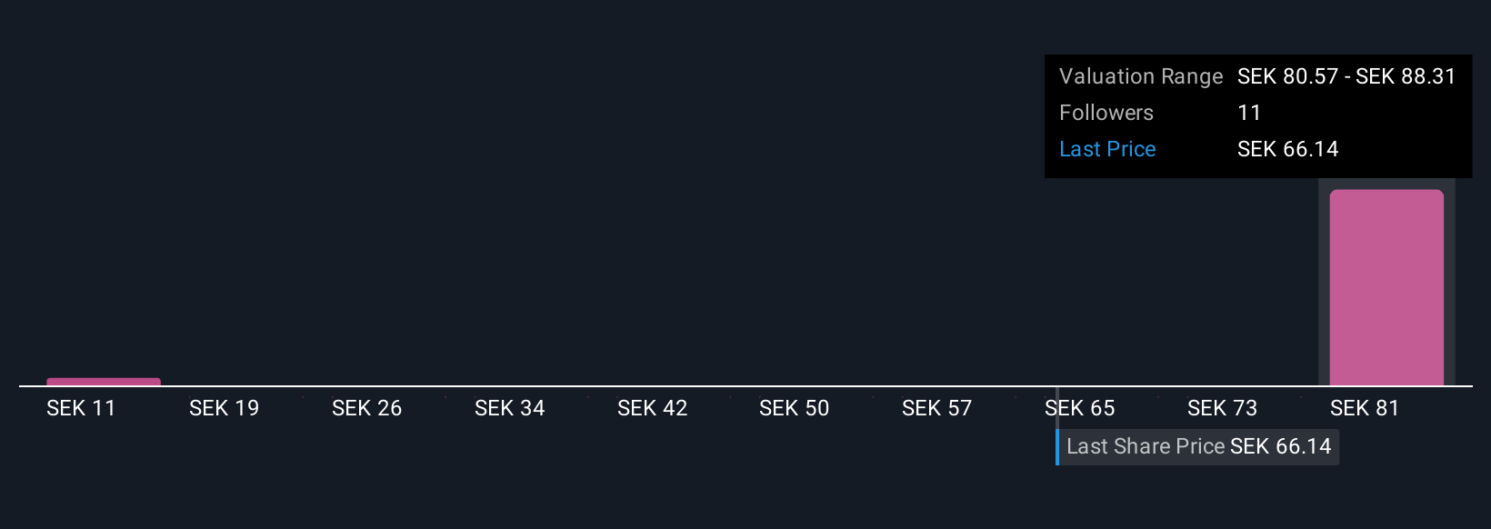Image resolution: width=1491 pixels, height=529 pixels.
Task: Click the SEK 66.14 value in tooltip
Action: click(x=1287, y=149)
